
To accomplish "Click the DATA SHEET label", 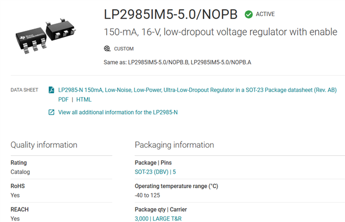I will (x=24, y=90).
